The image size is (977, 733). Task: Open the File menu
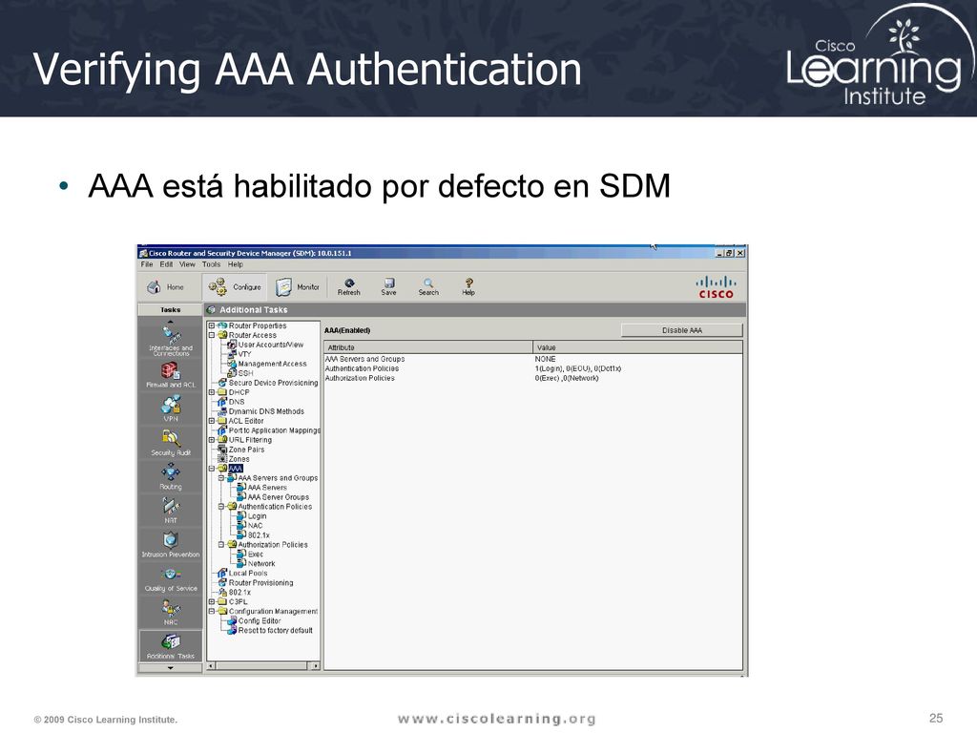[147, 264]
